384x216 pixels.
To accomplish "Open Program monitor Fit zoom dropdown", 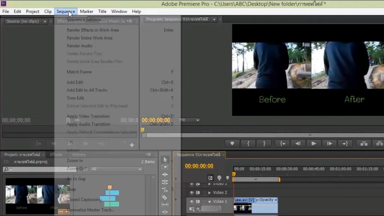I will coord(190,120).
